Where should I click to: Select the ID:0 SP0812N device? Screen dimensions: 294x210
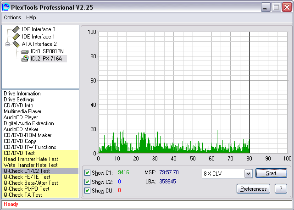coord(47,51)
